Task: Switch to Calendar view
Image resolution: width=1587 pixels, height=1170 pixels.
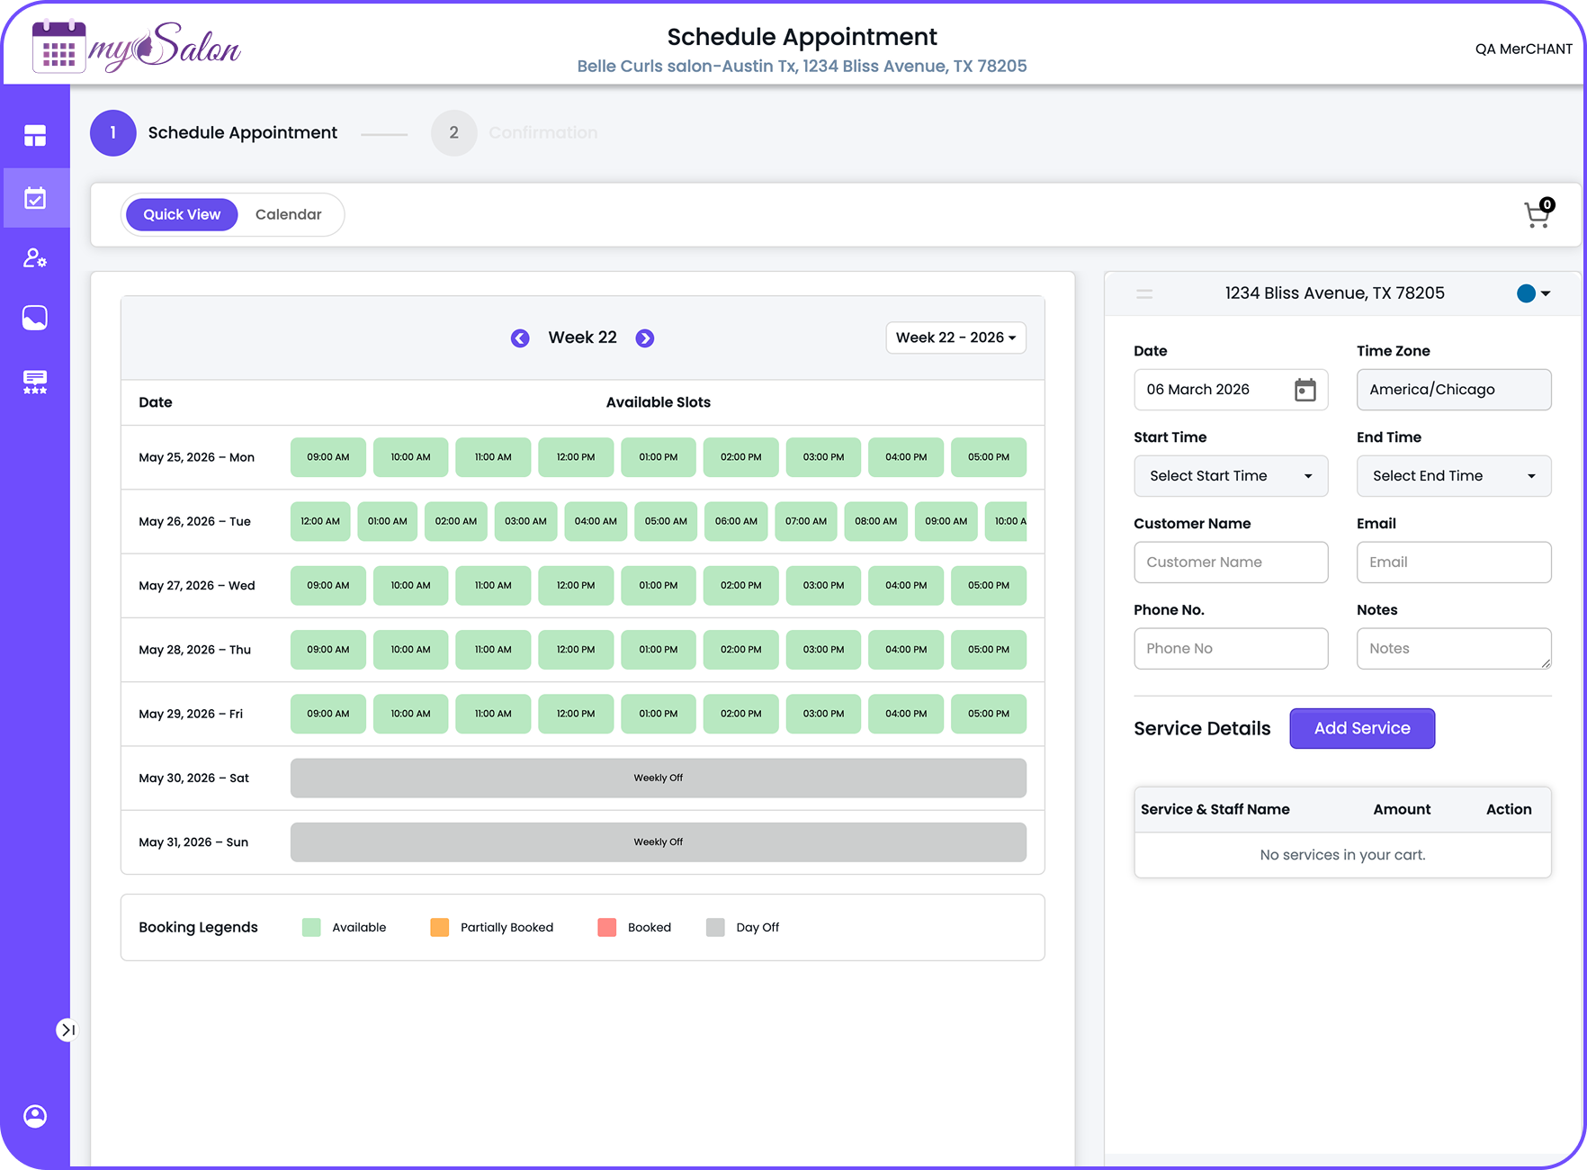Action: tap(288, 214)
